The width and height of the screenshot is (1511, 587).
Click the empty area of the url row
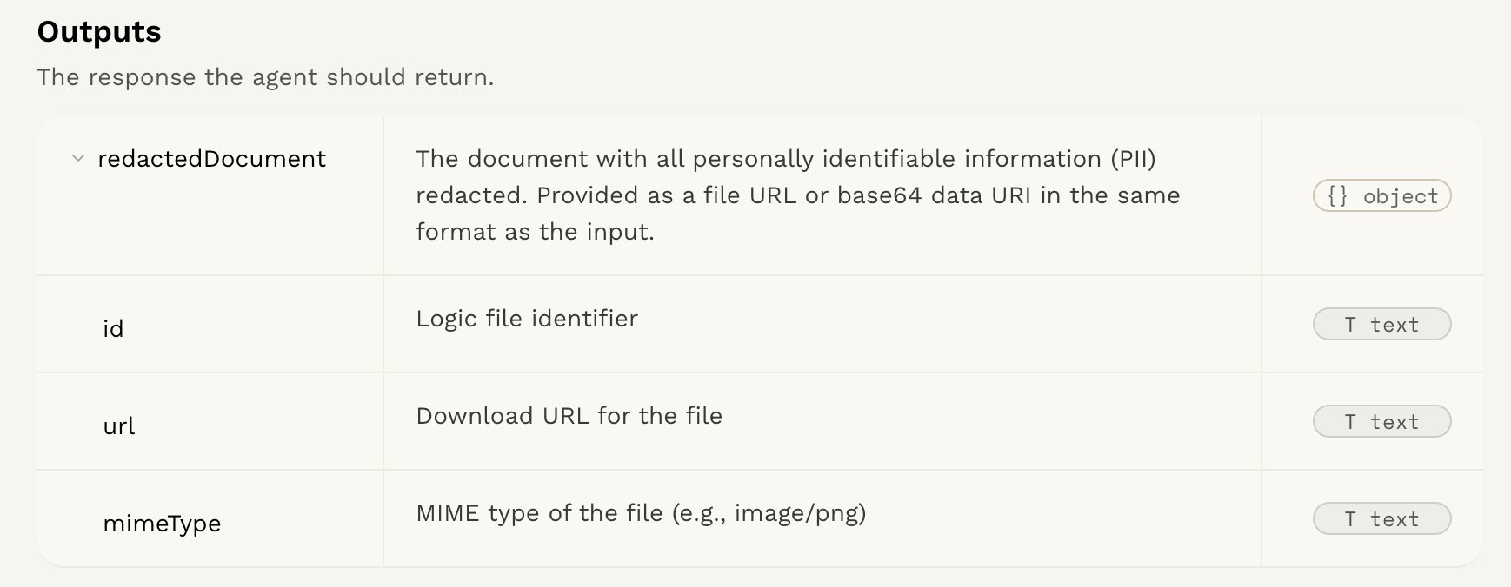coord(991,422)
